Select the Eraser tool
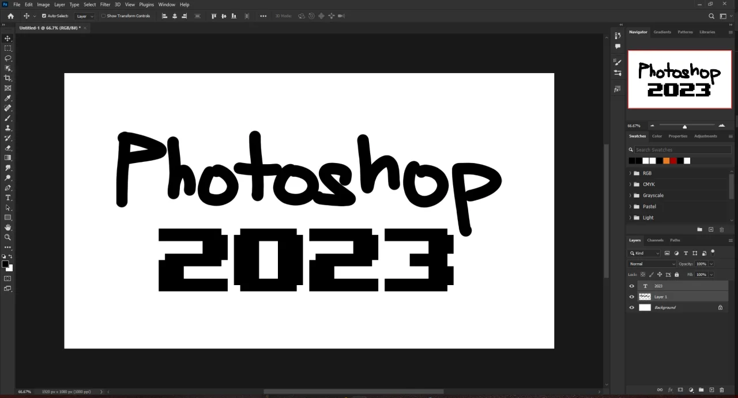Viewport: 738px width, 398px height. (x=7, y=147)
